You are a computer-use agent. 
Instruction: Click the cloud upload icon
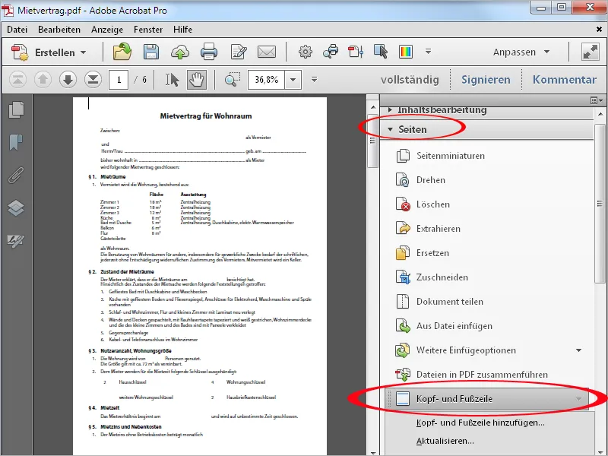(180, 52)
